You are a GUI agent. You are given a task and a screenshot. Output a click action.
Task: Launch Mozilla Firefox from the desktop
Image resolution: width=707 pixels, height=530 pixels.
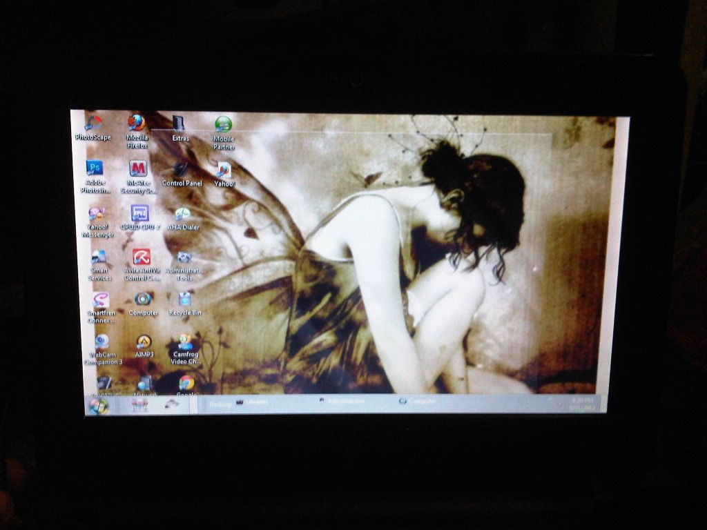137,131
